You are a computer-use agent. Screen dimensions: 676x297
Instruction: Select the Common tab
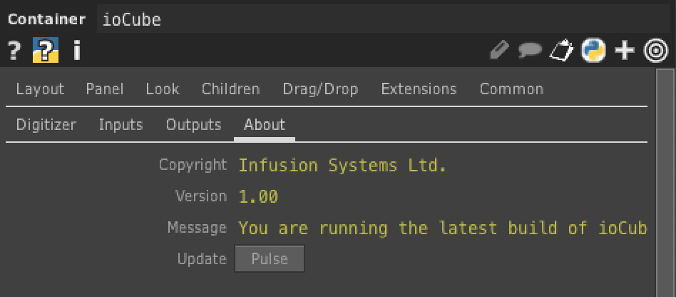pyautogui.click(x=511, y=89)
